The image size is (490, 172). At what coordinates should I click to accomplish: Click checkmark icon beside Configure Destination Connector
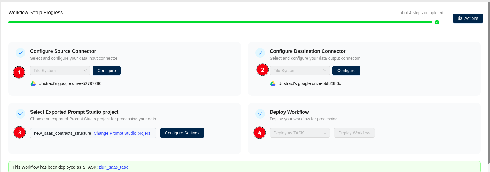tap(260, 53)
